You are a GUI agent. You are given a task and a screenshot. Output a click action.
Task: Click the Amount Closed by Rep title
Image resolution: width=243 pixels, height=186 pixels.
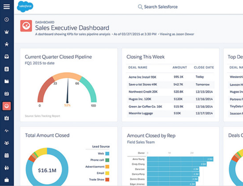pos(151,136)
